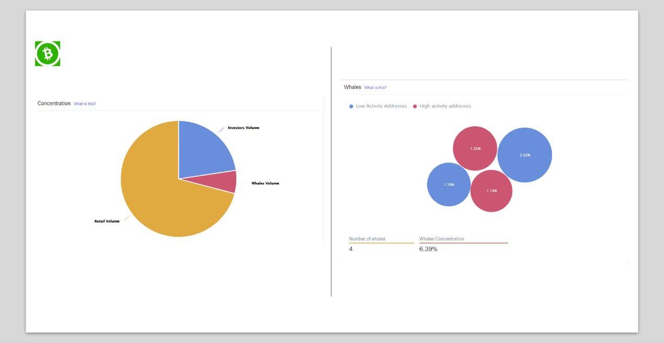
Task: Click the Whales Concentration 6.39% value
Action: [428, 249]
